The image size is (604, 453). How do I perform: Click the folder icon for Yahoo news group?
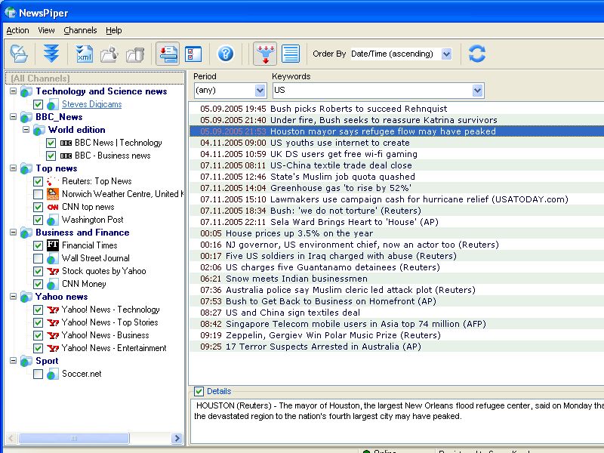pyautogui.click(x=26, y=297)
